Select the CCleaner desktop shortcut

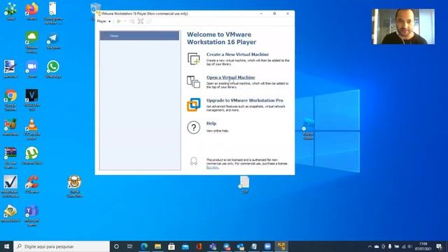31,185
